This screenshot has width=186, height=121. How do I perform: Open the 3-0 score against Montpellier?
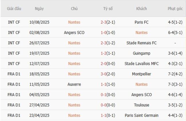(x=104, y=74)
